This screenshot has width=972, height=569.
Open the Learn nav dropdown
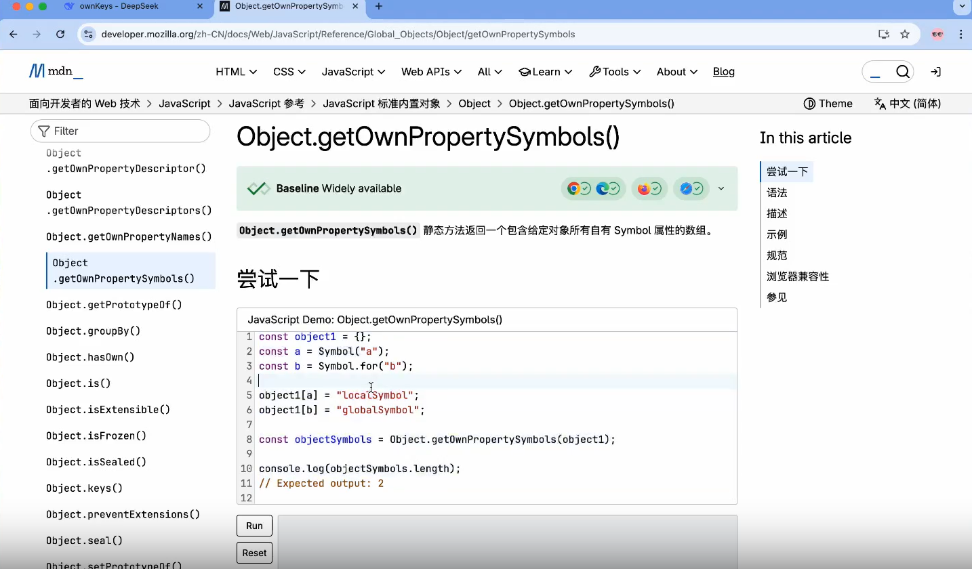[546, 72]
